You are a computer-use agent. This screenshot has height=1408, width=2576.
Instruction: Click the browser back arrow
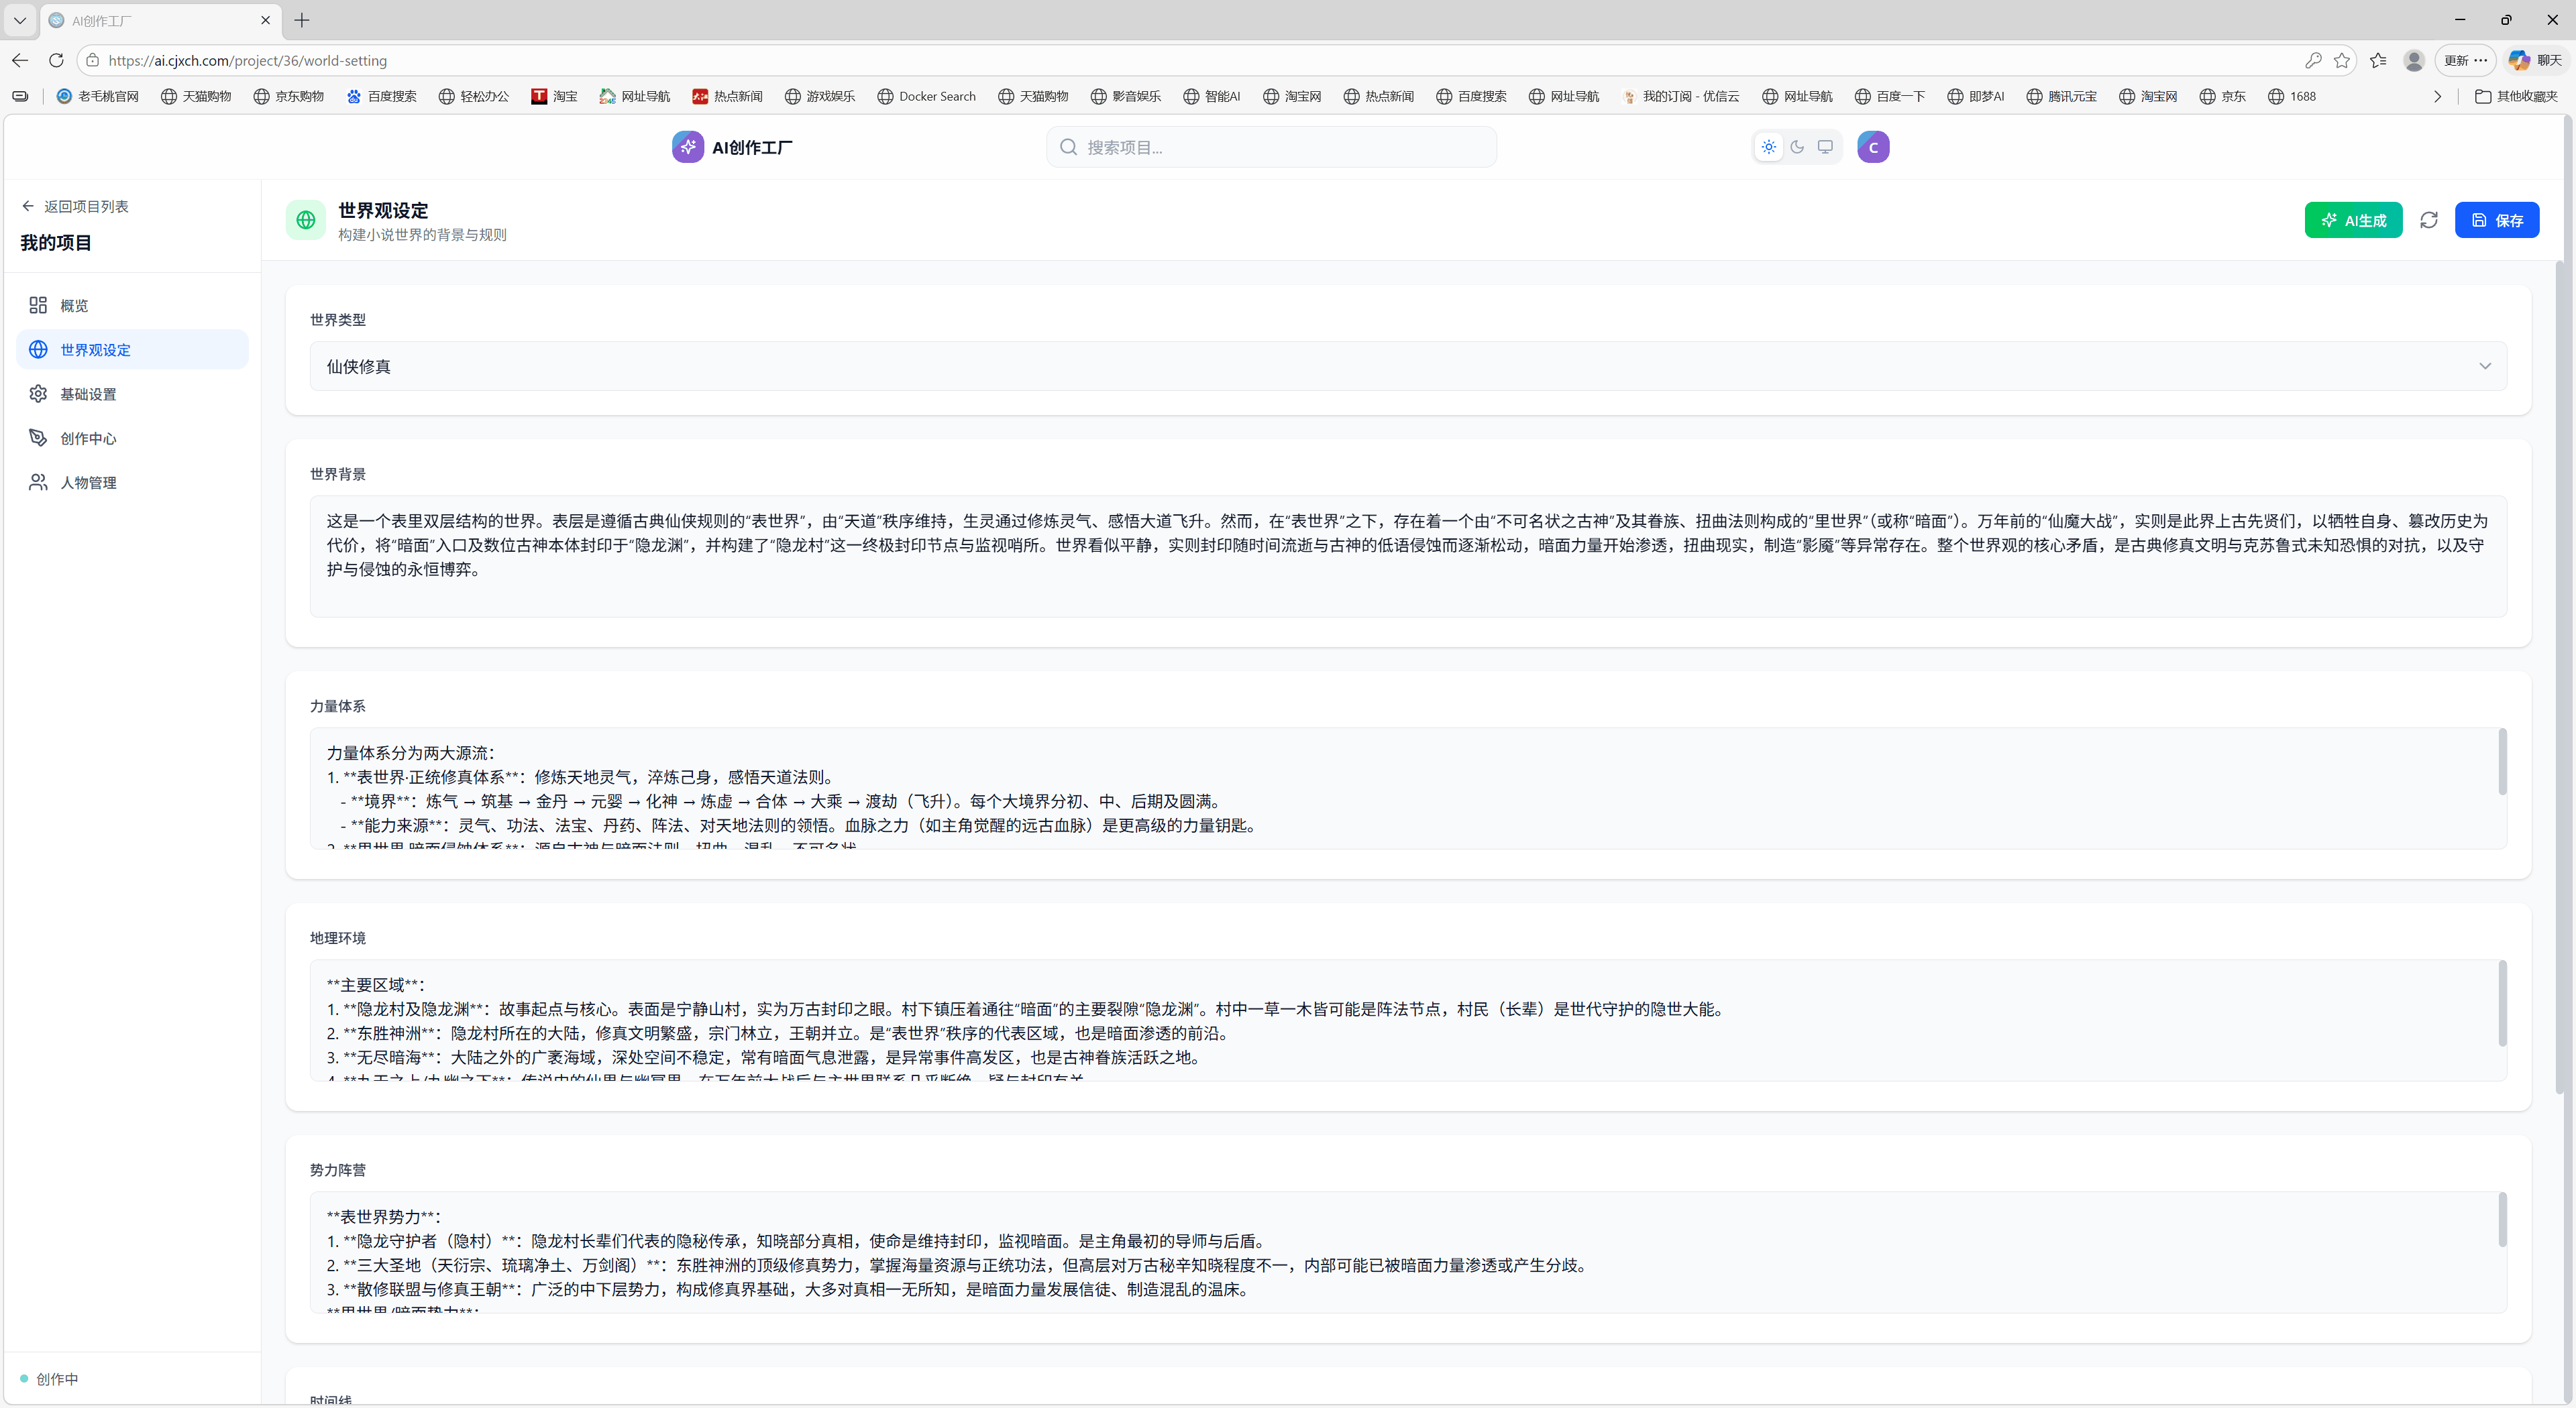click(20, 60)
